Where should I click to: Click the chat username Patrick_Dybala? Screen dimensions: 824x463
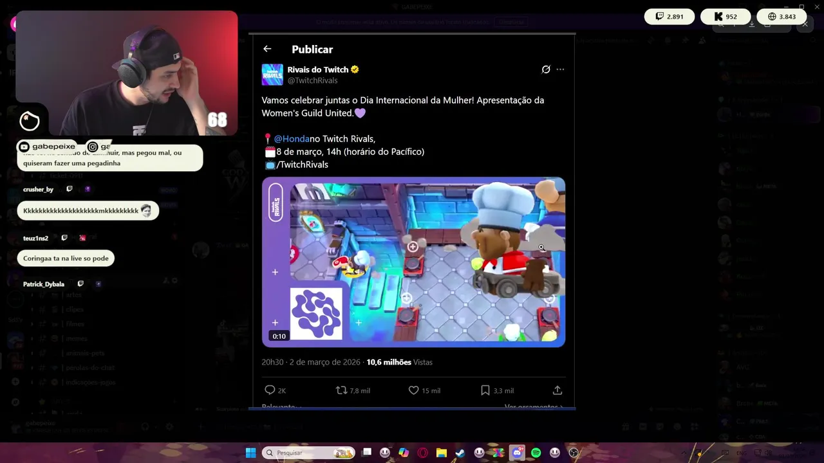[44, 284]
